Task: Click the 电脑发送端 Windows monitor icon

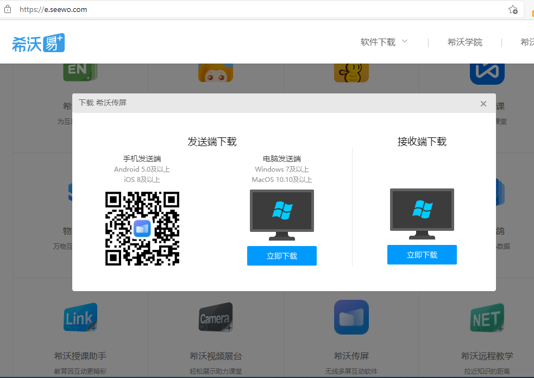Action: pos(281,215)
